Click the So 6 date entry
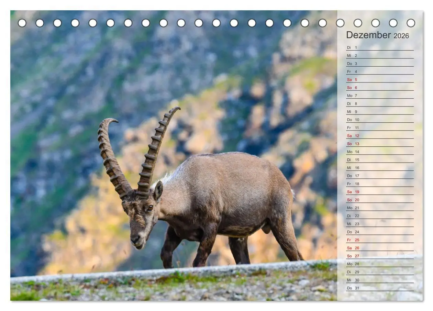The height and width of the screenshot is (311, 433). (x=380, y=88)
